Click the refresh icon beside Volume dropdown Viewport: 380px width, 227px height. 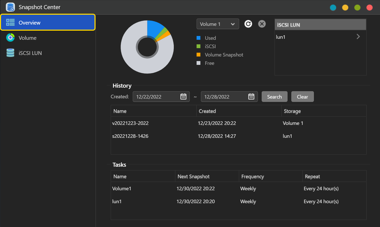248,24
